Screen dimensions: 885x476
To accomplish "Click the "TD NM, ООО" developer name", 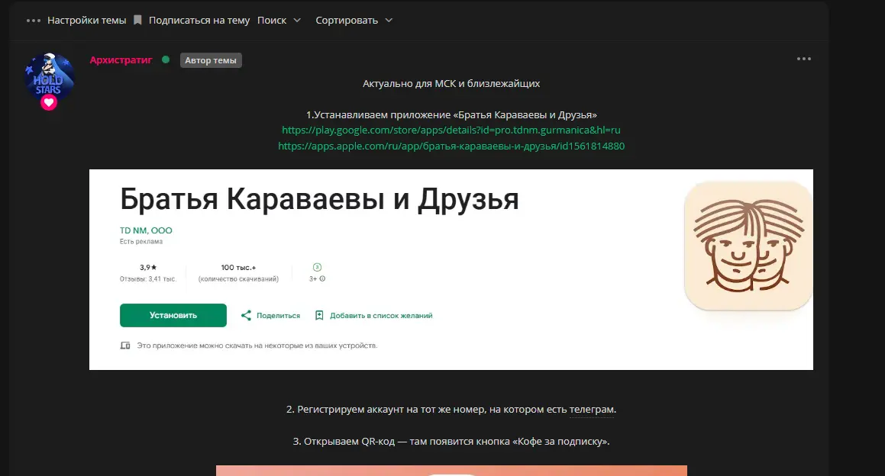I will point(146,230).
